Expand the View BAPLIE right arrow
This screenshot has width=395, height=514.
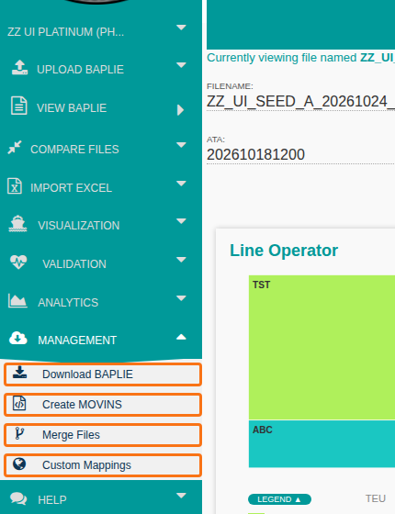pos(180,110)
